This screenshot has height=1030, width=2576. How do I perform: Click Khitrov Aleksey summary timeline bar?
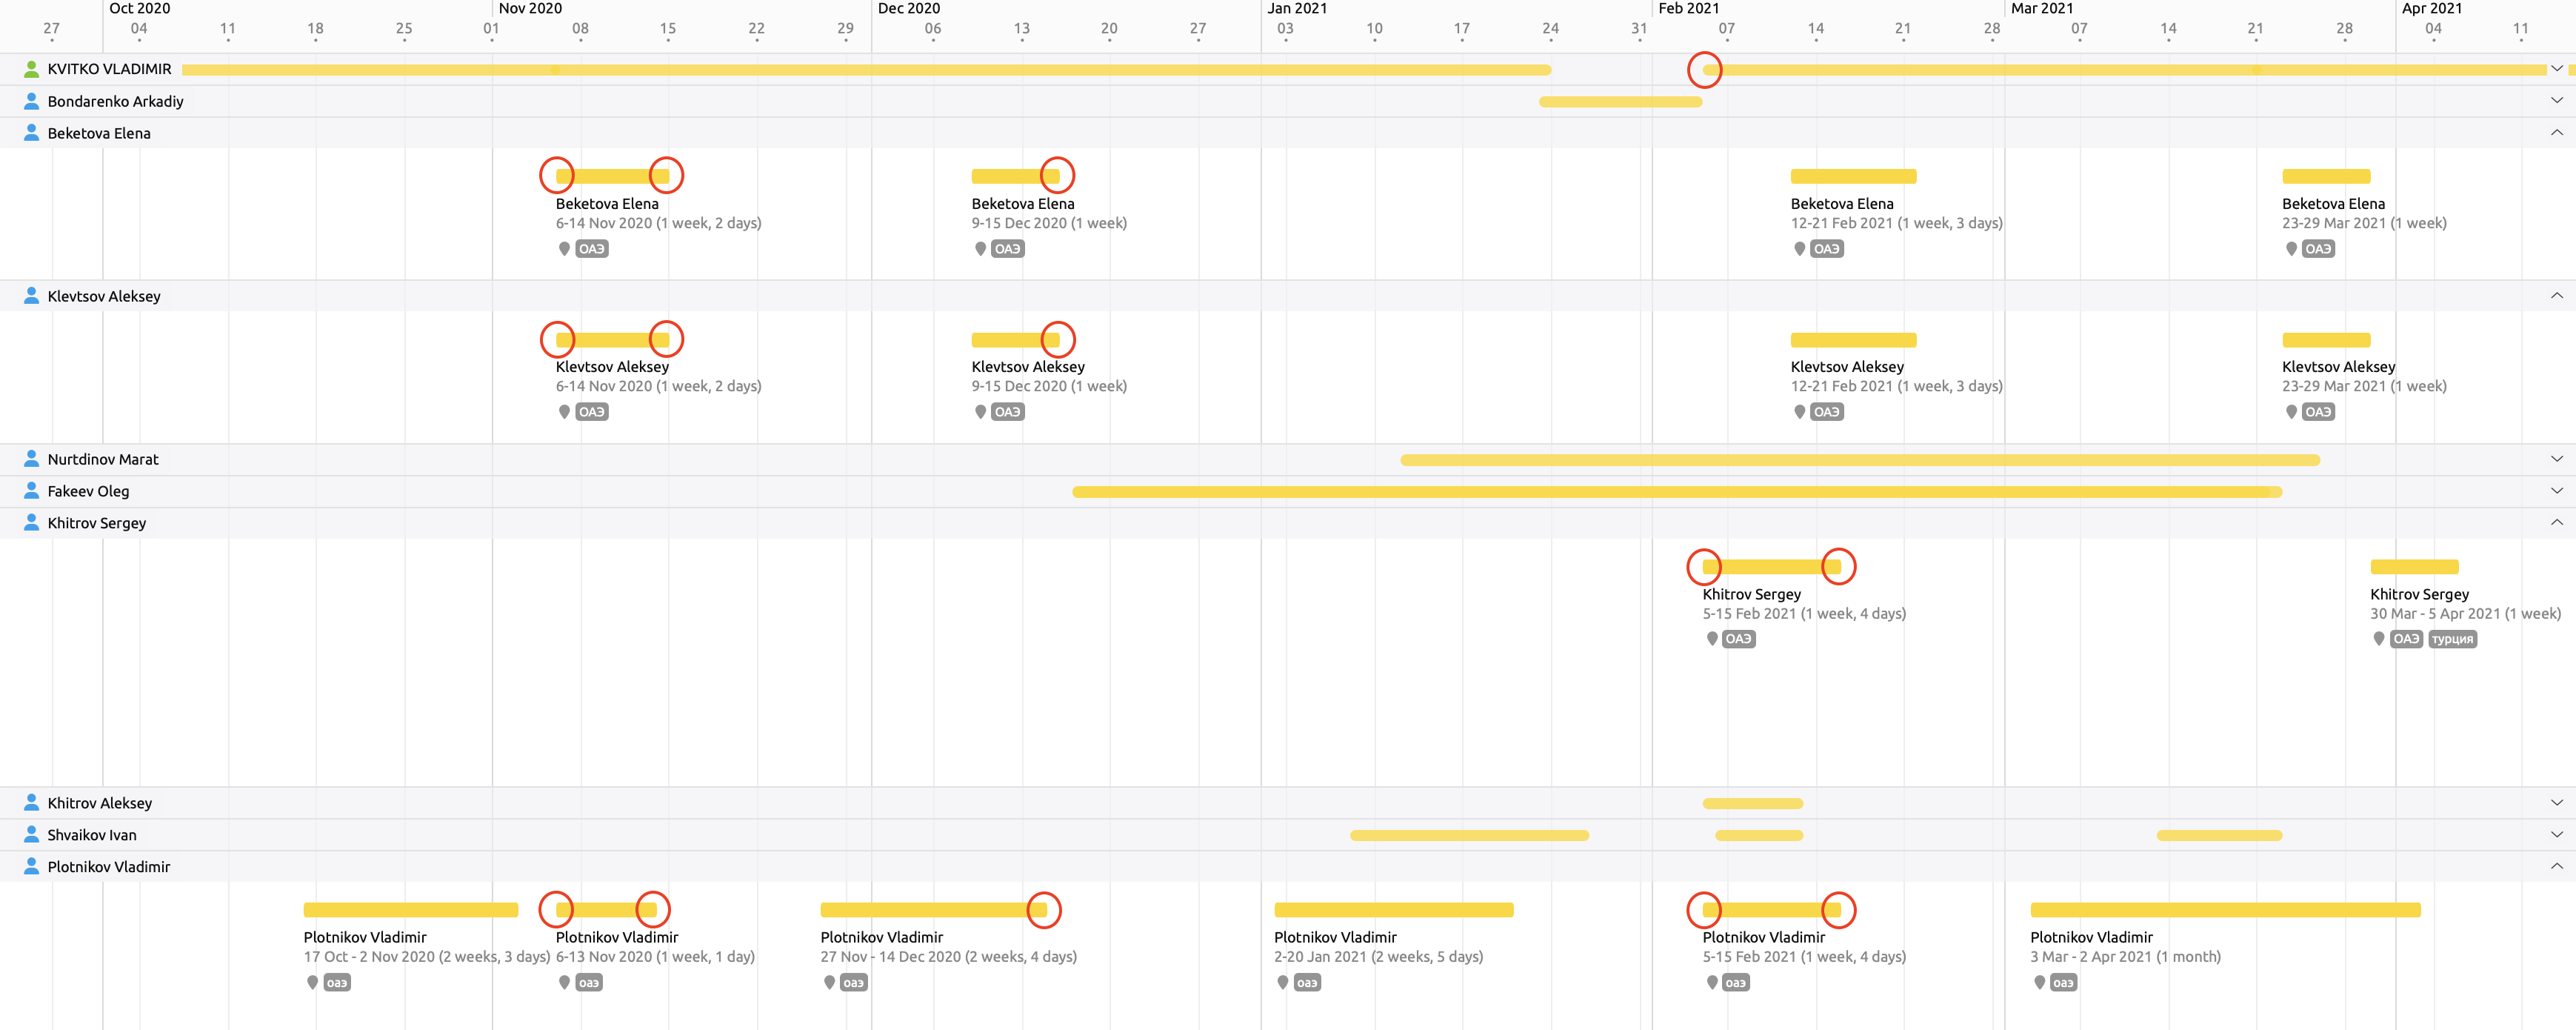tap(1752, 804)
